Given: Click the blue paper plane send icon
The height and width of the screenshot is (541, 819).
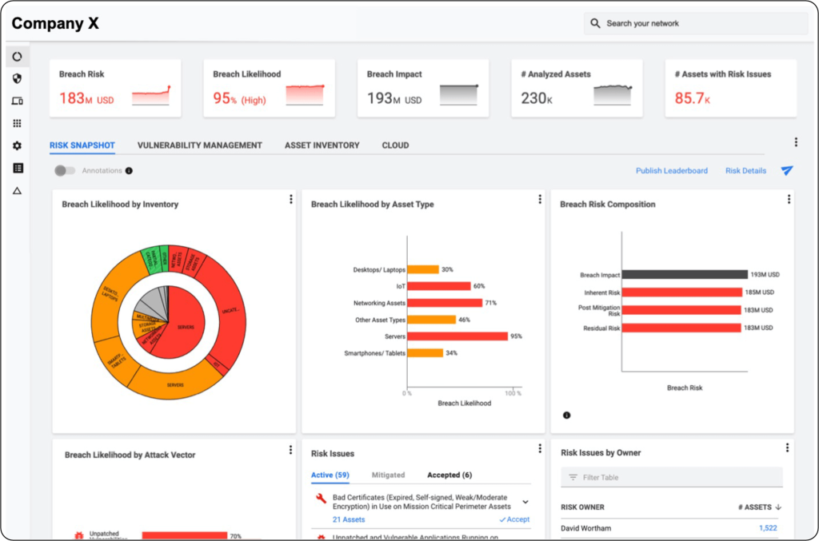Looking at the screenshot, I should tap(787, 170).
